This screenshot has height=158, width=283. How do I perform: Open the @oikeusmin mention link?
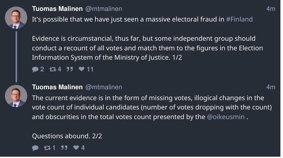click(x=226, y=117)
